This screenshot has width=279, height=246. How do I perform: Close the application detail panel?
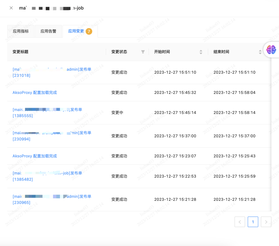point(11,8)
